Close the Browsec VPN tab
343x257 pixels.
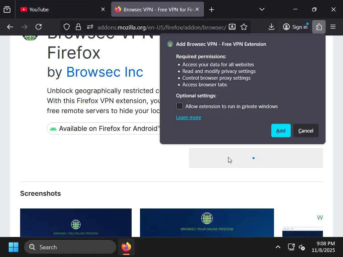(197, 9)
